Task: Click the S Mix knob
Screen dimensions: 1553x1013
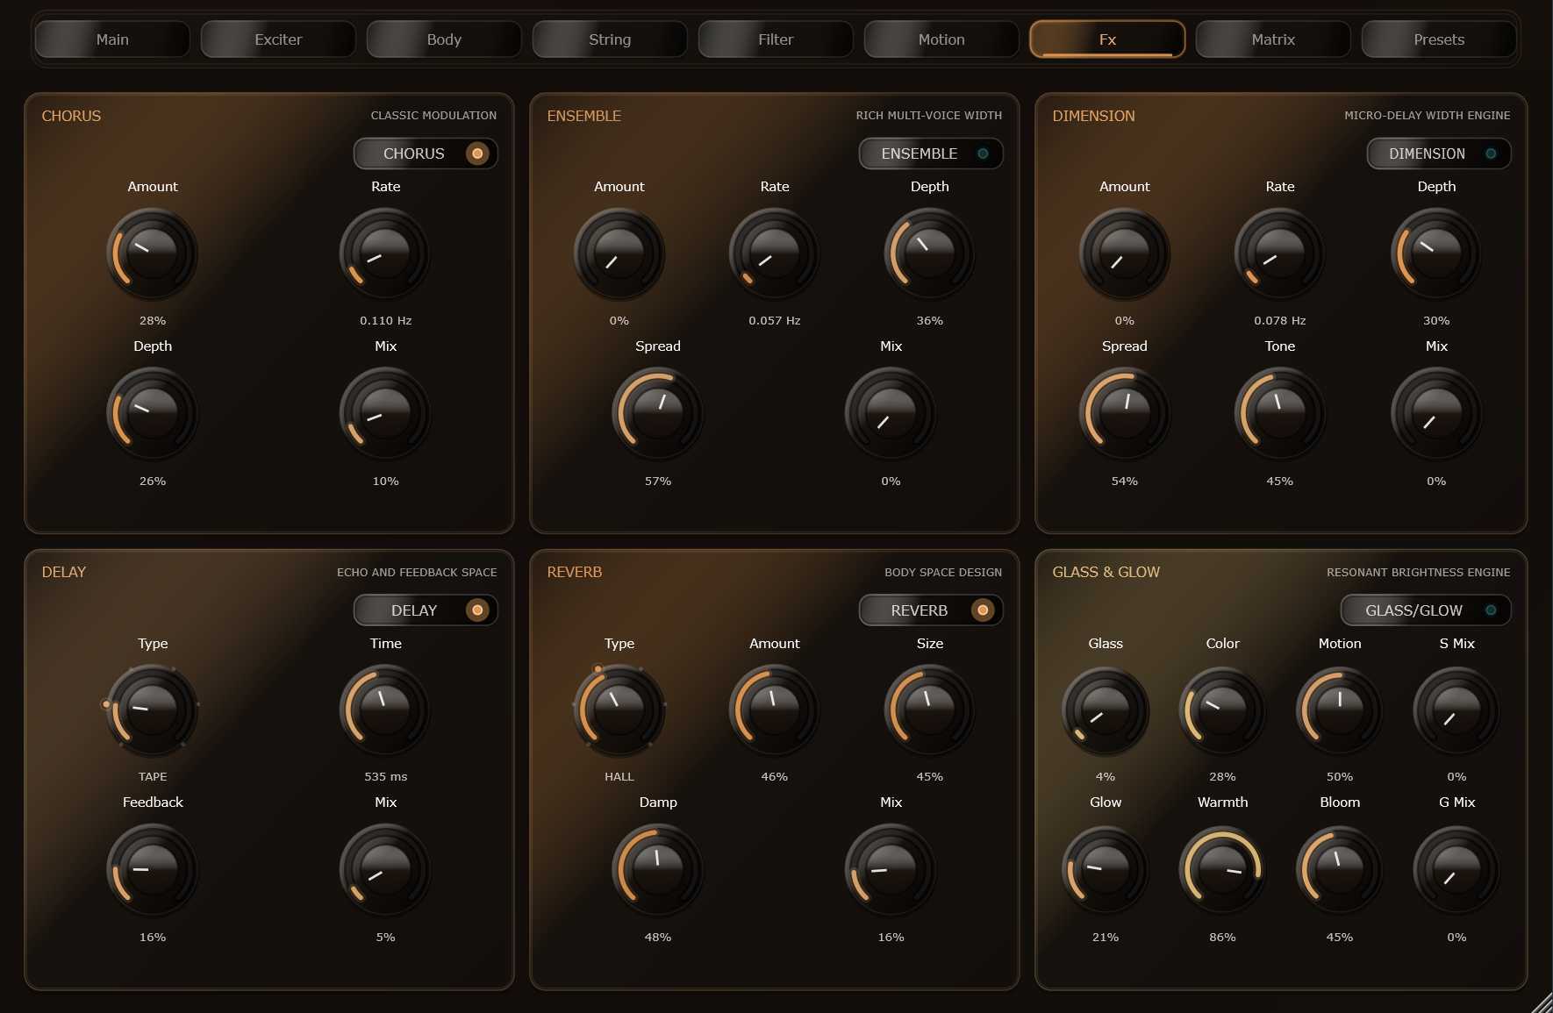Action: [x=1456, y=710]
